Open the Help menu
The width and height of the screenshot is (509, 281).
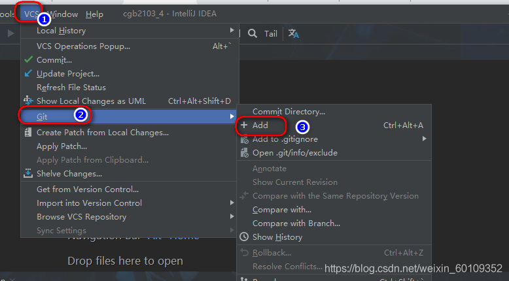[x=94, y=14]
